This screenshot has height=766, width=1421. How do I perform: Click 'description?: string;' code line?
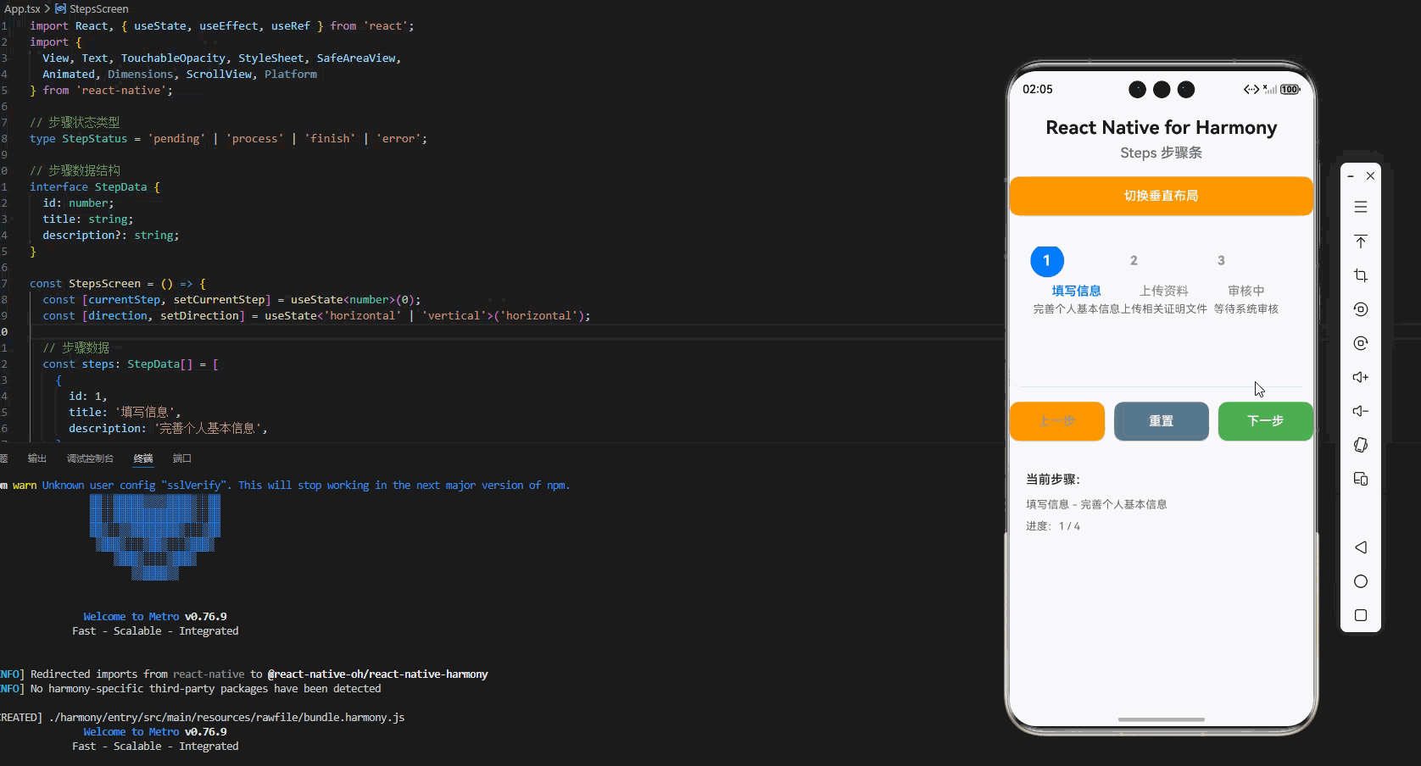111,235
